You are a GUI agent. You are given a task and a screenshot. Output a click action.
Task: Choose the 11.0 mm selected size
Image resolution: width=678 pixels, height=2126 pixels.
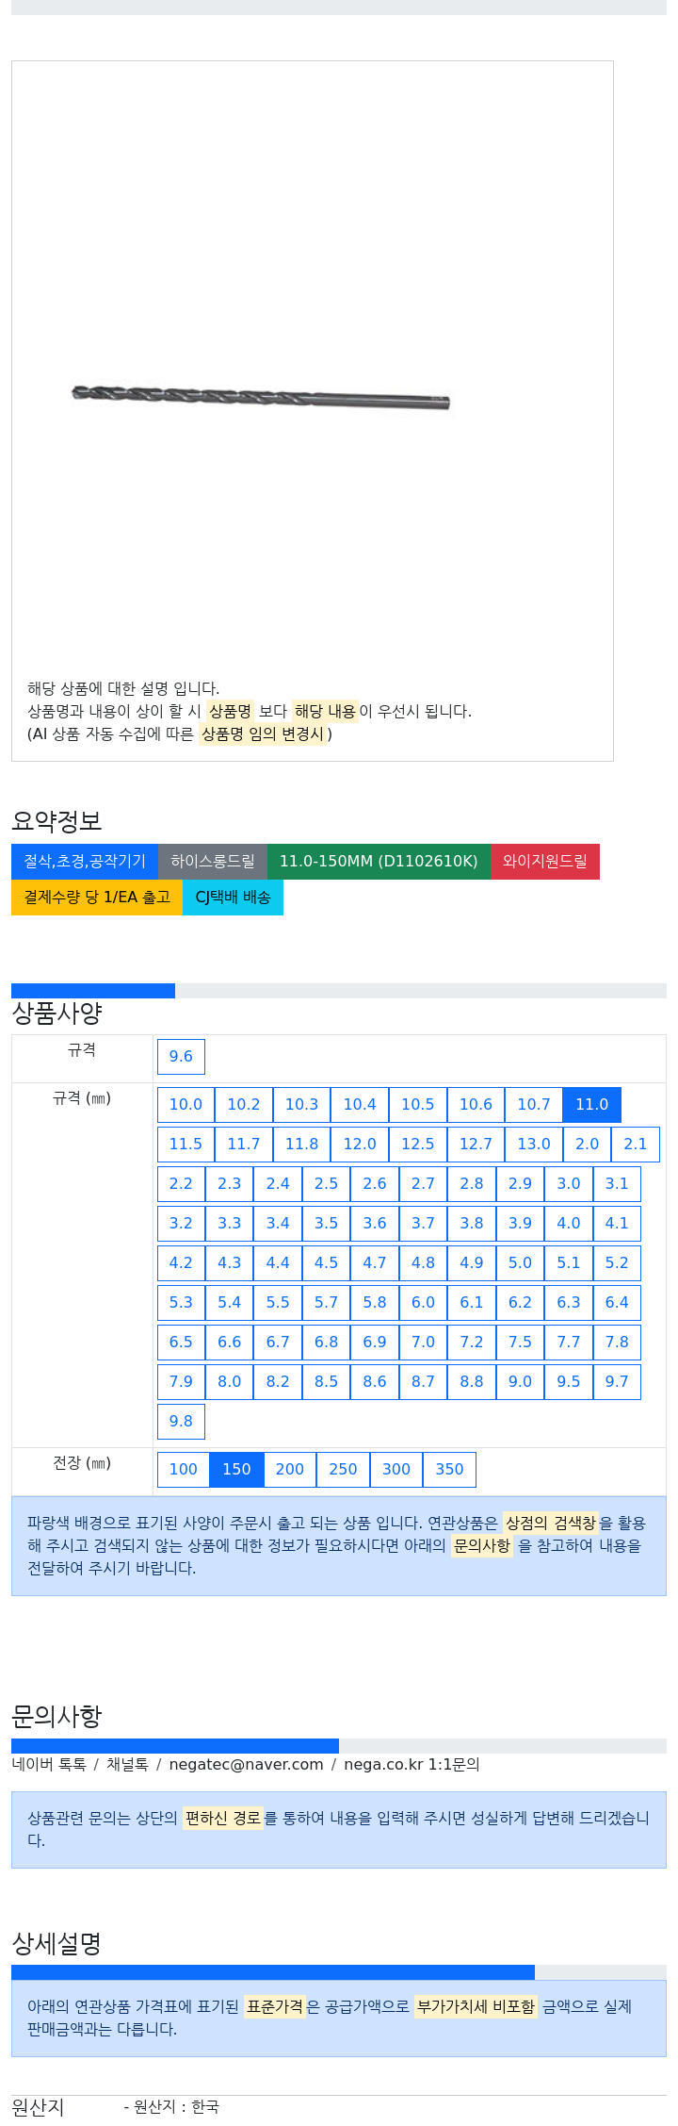tap(592, 1104)
